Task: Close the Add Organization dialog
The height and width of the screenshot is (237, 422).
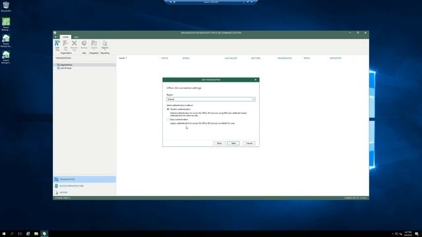Action: (255, 80)
